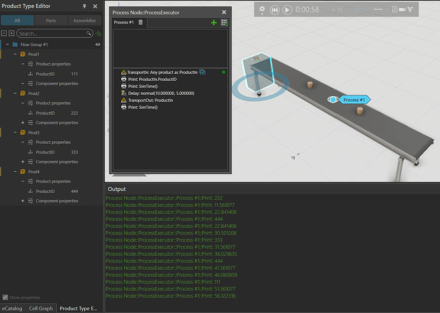Click the rightmost playback toolbar export icon
Viewport: 440px width, 313px height.
coord(410,10)
